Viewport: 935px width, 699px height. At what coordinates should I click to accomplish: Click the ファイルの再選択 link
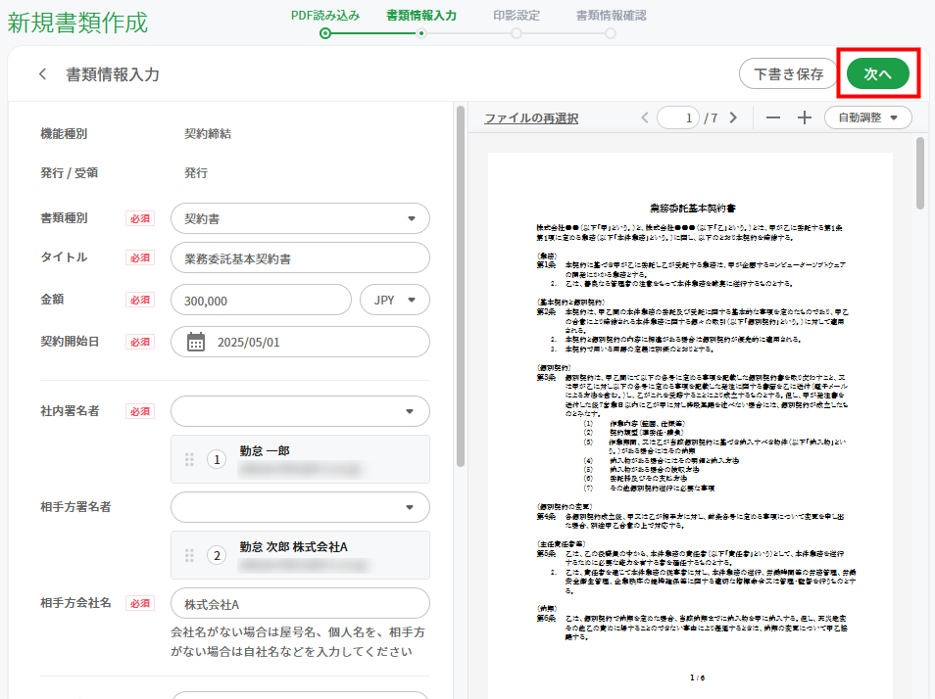(x=531, y=118)
